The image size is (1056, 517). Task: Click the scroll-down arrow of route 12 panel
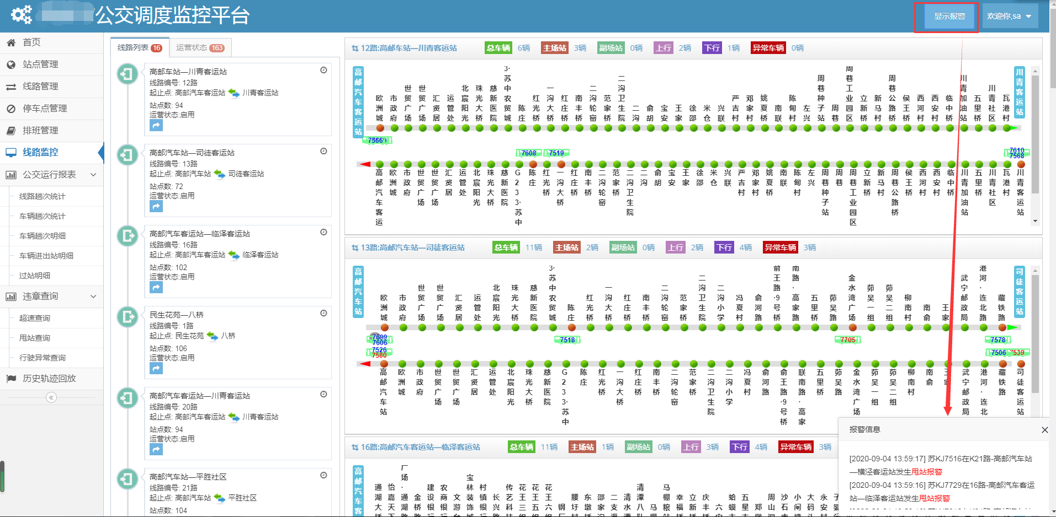pyautogui.click(x=1035, y=221)
